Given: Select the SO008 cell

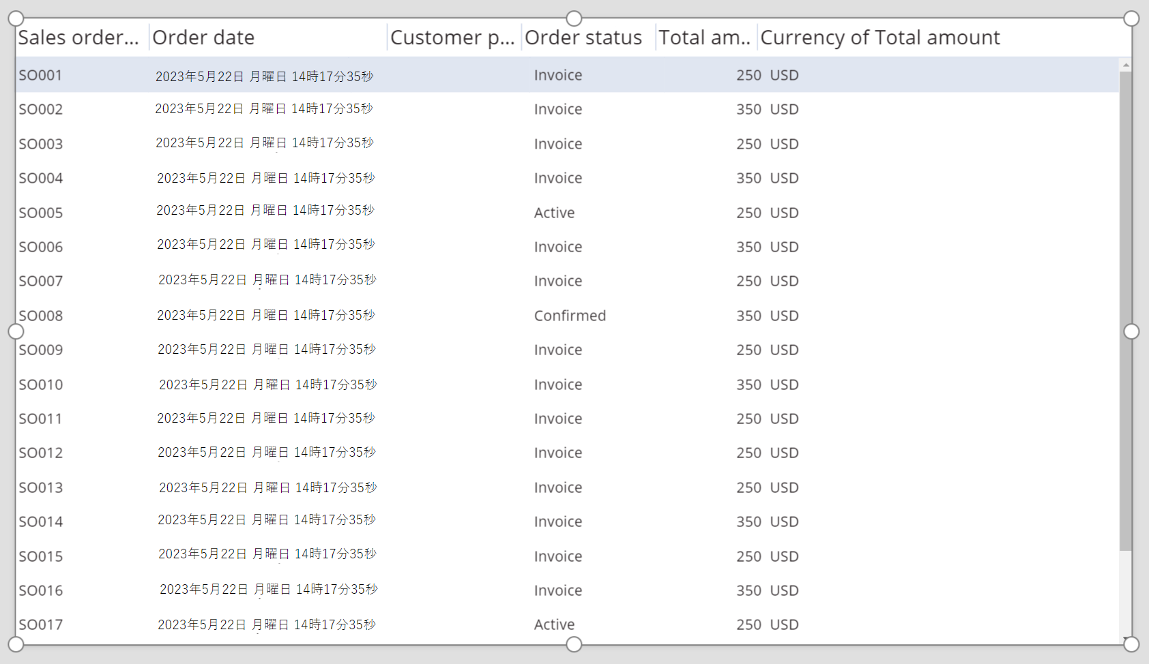Looking at the screenshot, I should click(40, 316).
